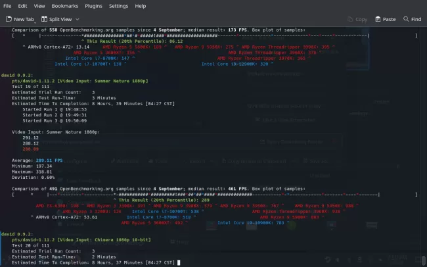Screen dimensions: 427x267
Task: Click the Split View toolbar button
Action: click(56, 19)
